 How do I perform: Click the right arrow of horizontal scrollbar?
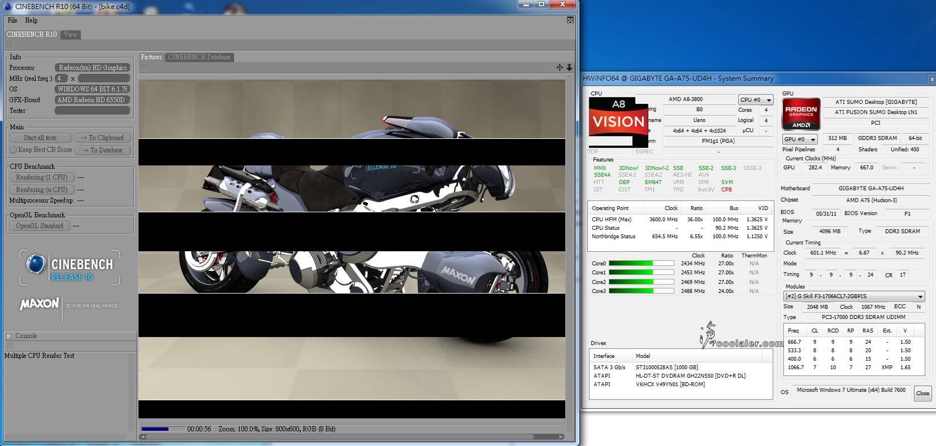coord(561,436)
